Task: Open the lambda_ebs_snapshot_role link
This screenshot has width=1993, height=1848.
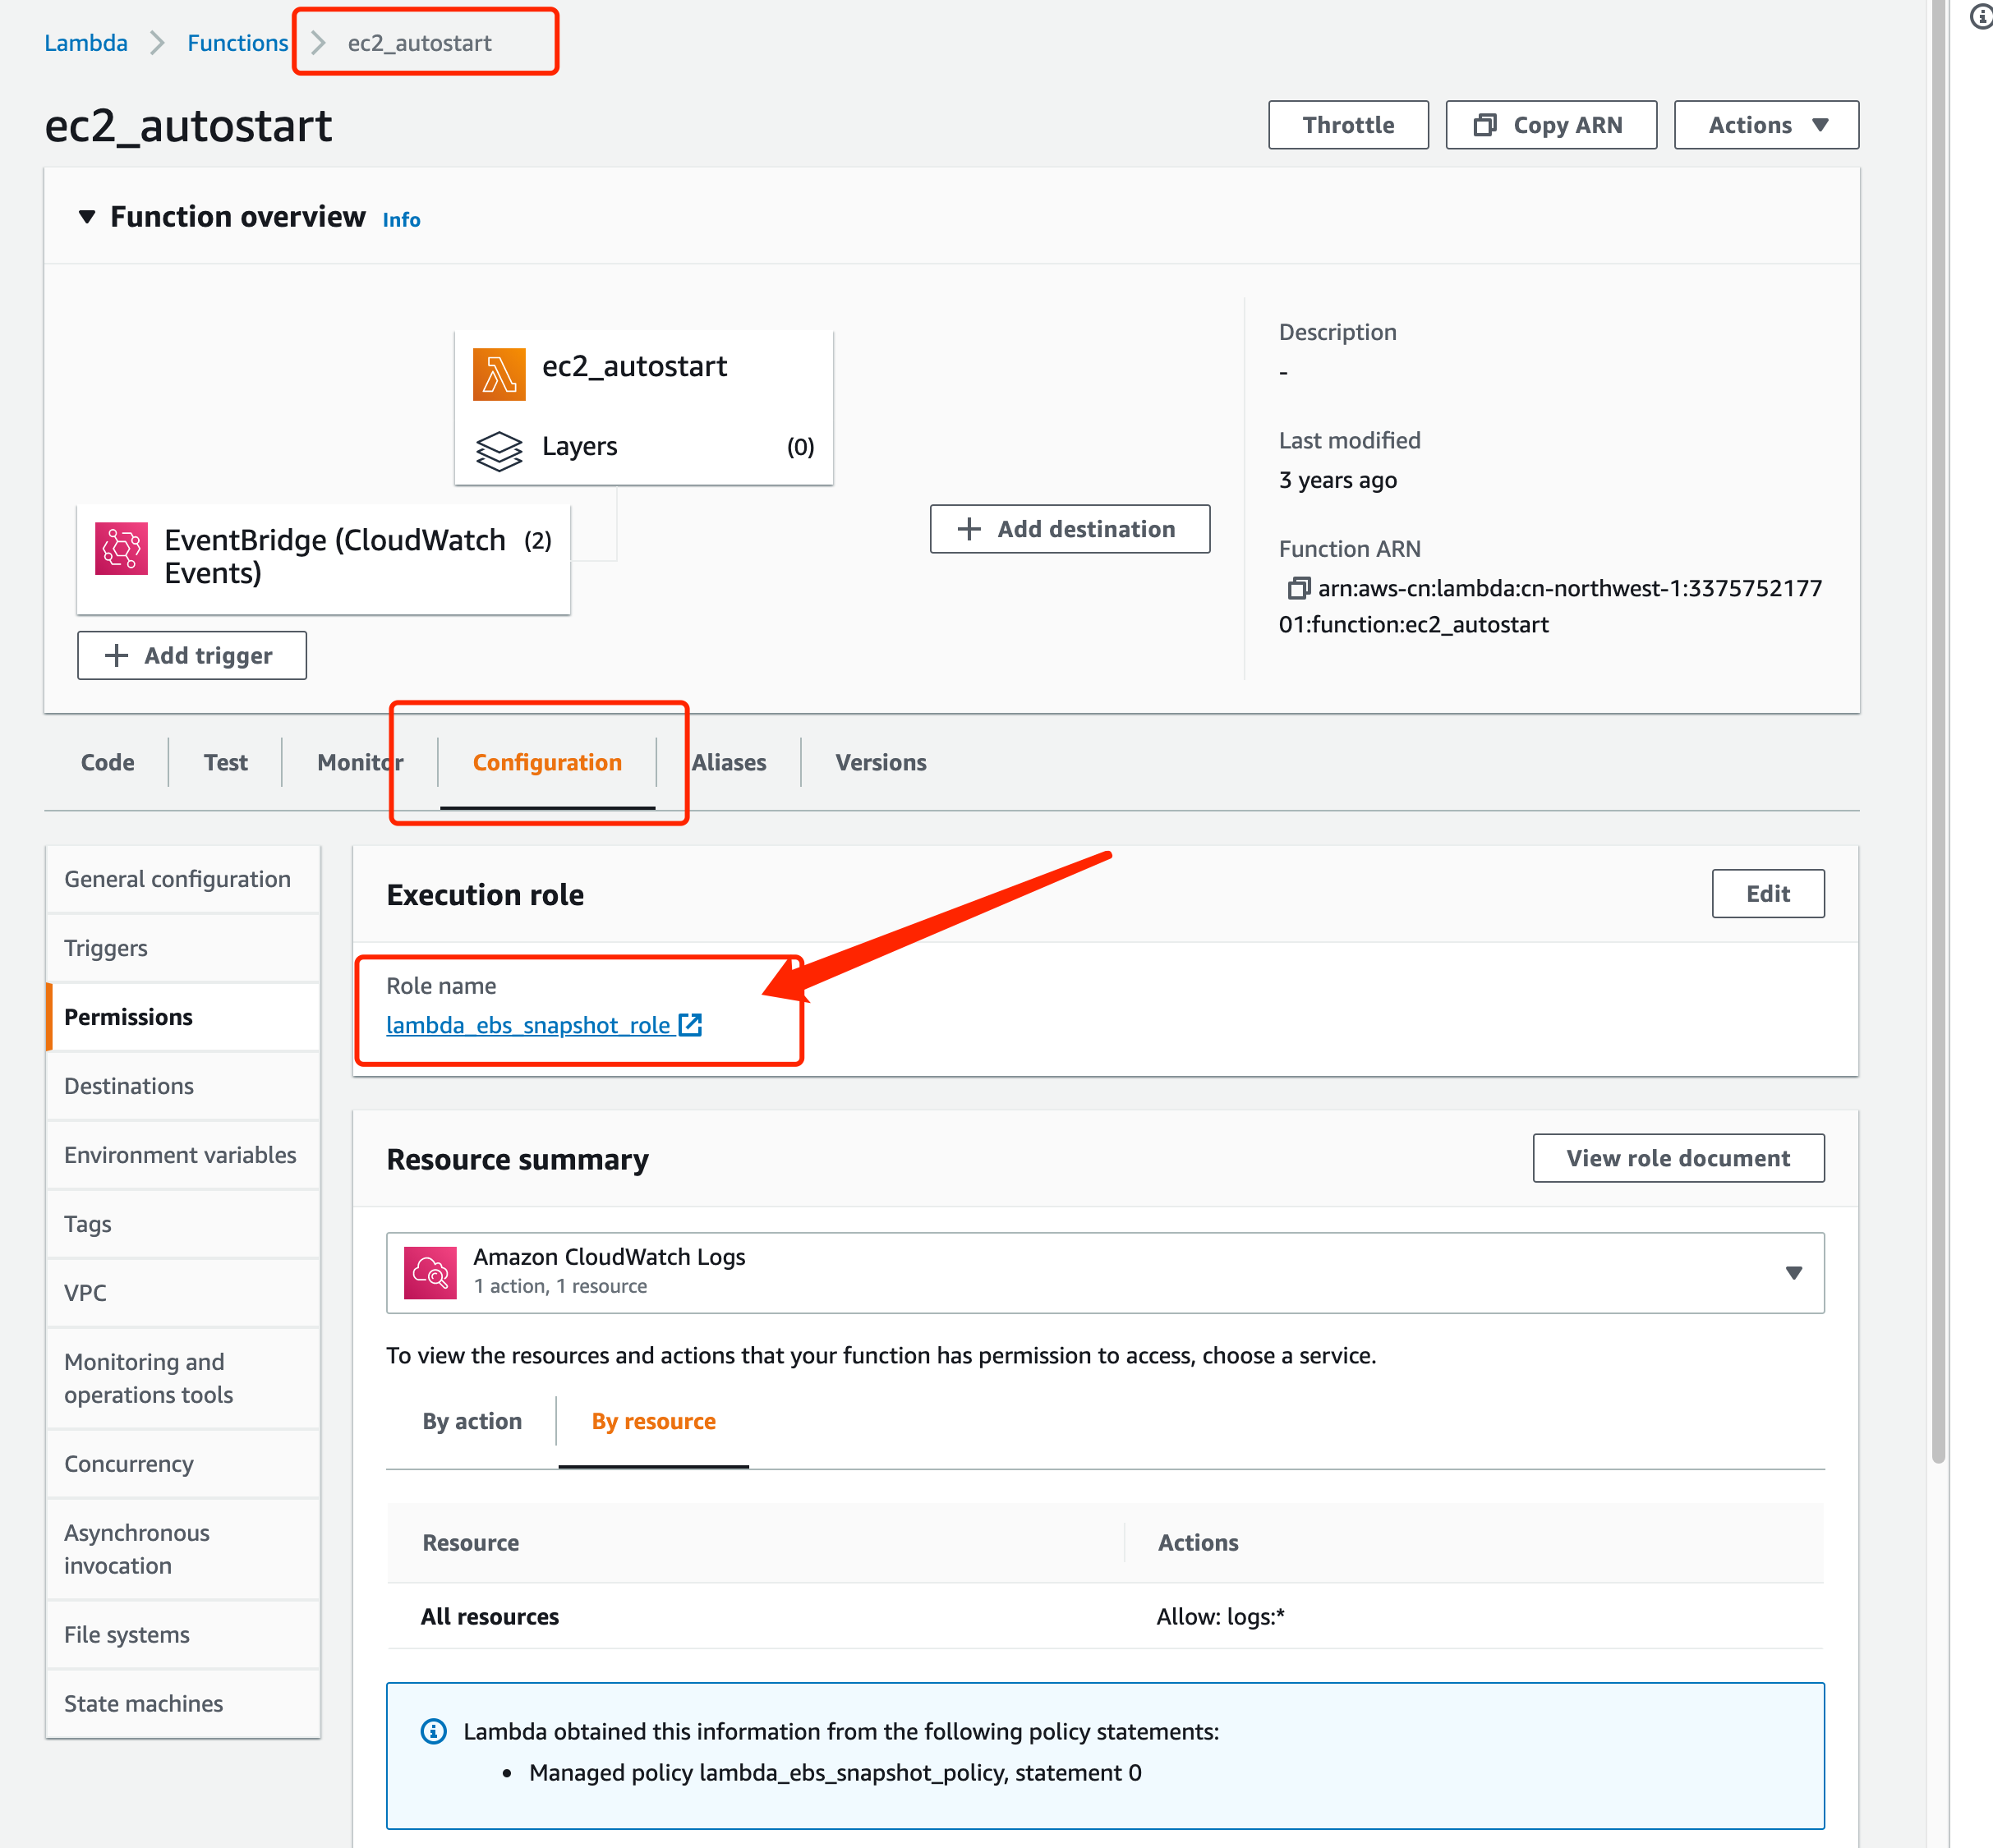Action: point(527,1025)
